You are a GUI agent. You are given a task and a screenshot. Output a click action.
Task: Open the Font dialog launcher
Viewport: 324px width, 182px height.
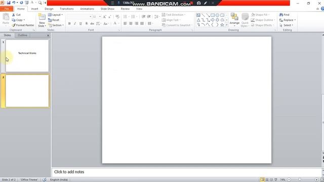click(x=119, y=30)
